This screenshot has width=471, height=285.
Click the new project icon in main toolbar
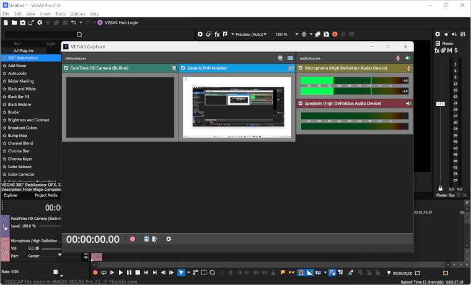coord(6,22)
